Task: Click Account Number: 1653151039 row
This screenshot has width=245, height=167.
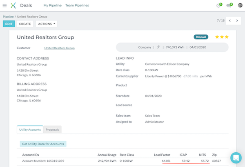Action: pos(122,161)
